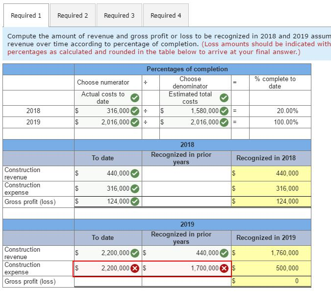Viewport: 331px width, 293px height.
Task: Edit 2018 construction expense to date 316,000
Action: (x=108, y=189)
